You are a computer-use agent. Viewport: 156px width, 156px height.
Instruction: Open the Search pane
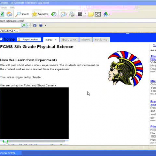[22, 14]
